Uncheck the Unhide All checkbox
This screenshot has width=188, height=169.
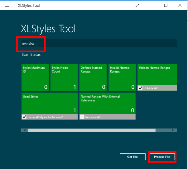pos(140,88)
